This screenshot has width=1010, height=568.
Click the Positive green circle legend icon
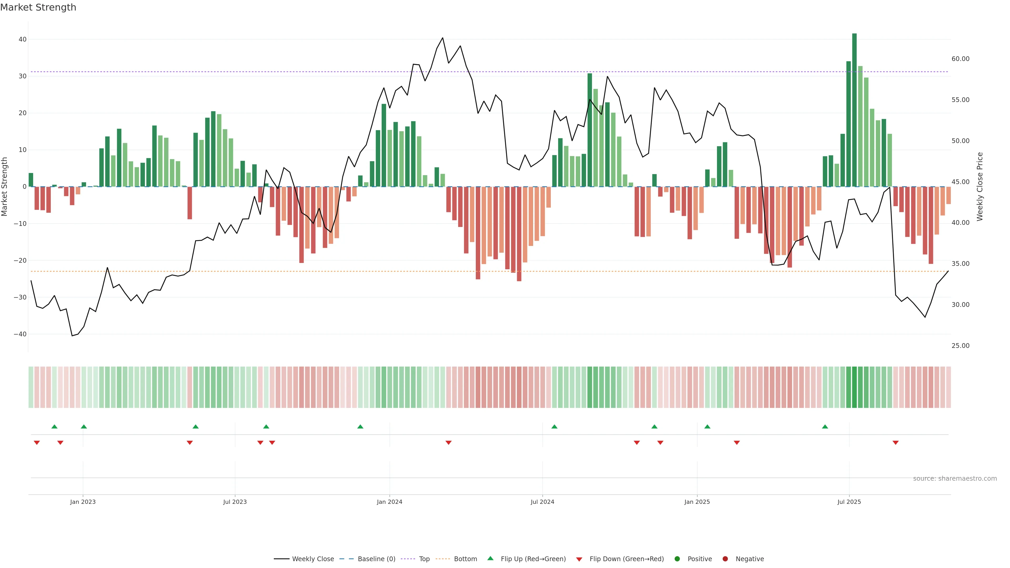(677, 559)
